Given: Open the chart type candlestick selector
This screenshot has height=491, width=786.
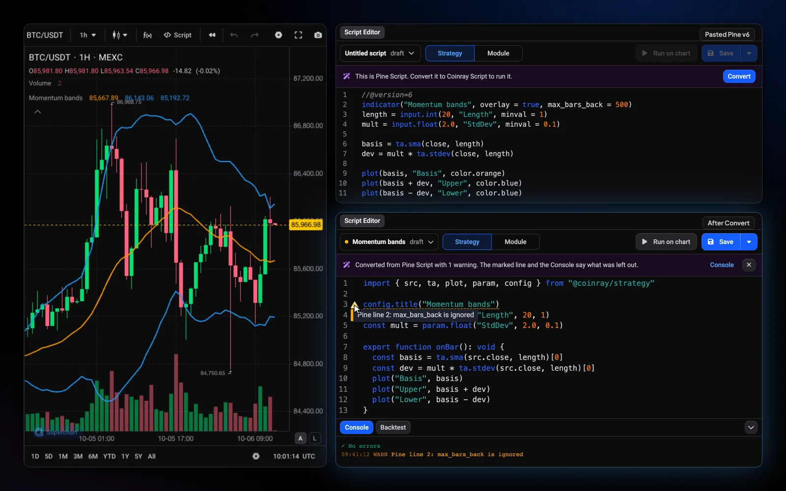Looking at the screenshot, I should pyautogui.click(x=119, y=35).
